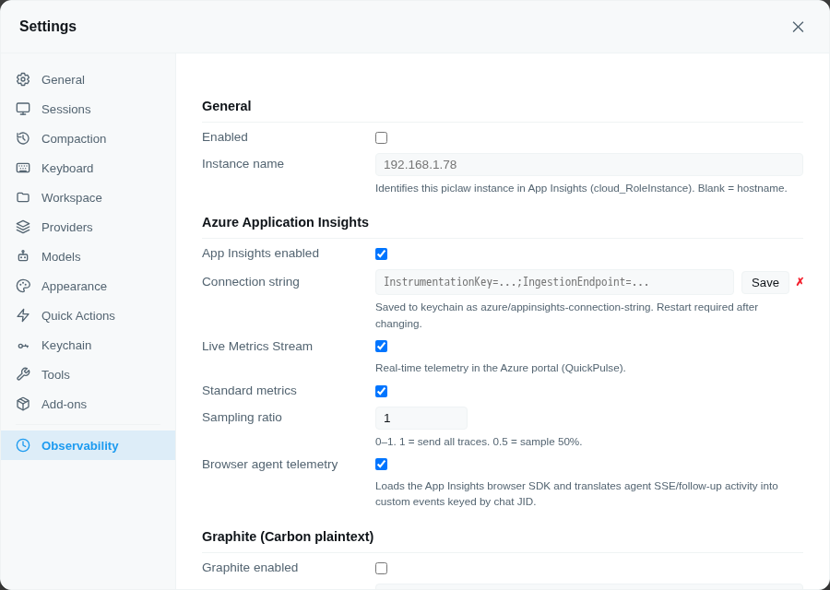830x590 pixels.
Task: Toggle the Enabled checkbox under General
Action: coord(381,137)
